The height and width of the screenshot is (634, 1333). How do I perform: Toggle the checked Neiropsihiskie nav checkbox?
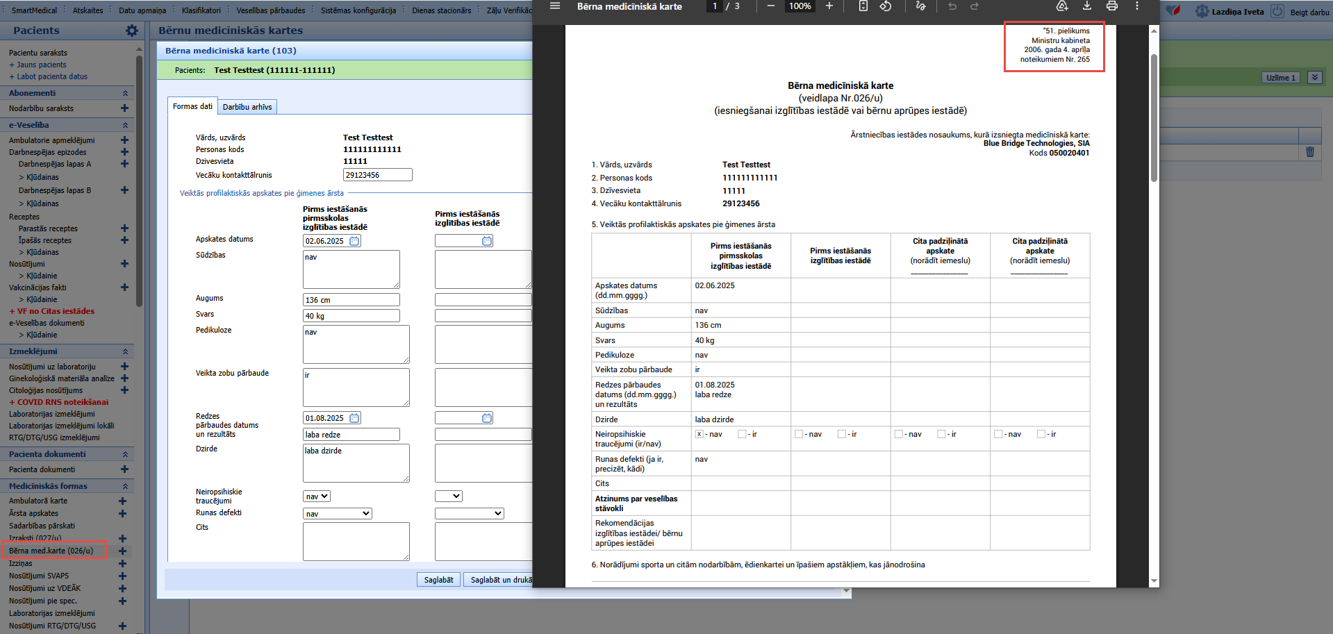pyautogui.click(x=699, y=434)
